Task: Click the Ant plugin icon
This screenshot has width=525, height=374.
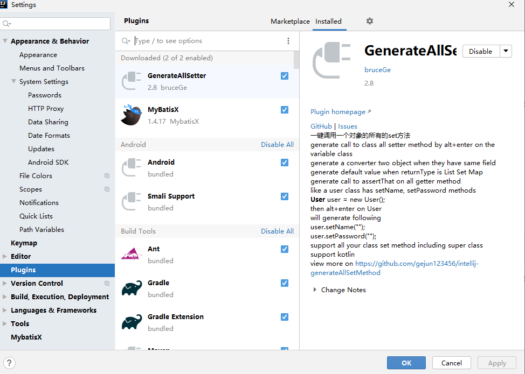Action: tap(132, 254)
